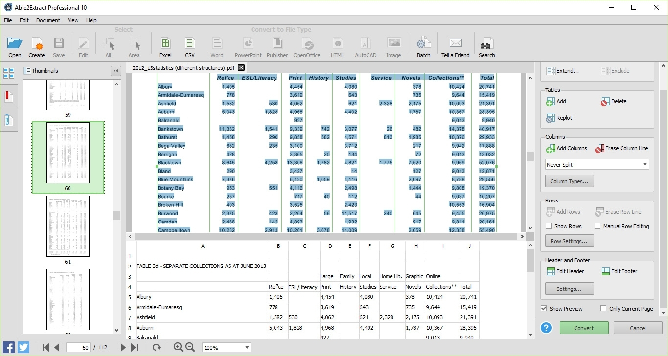Open the Batch conversion tool
Screen dimensions: 668x356
(x=423, y=46)
